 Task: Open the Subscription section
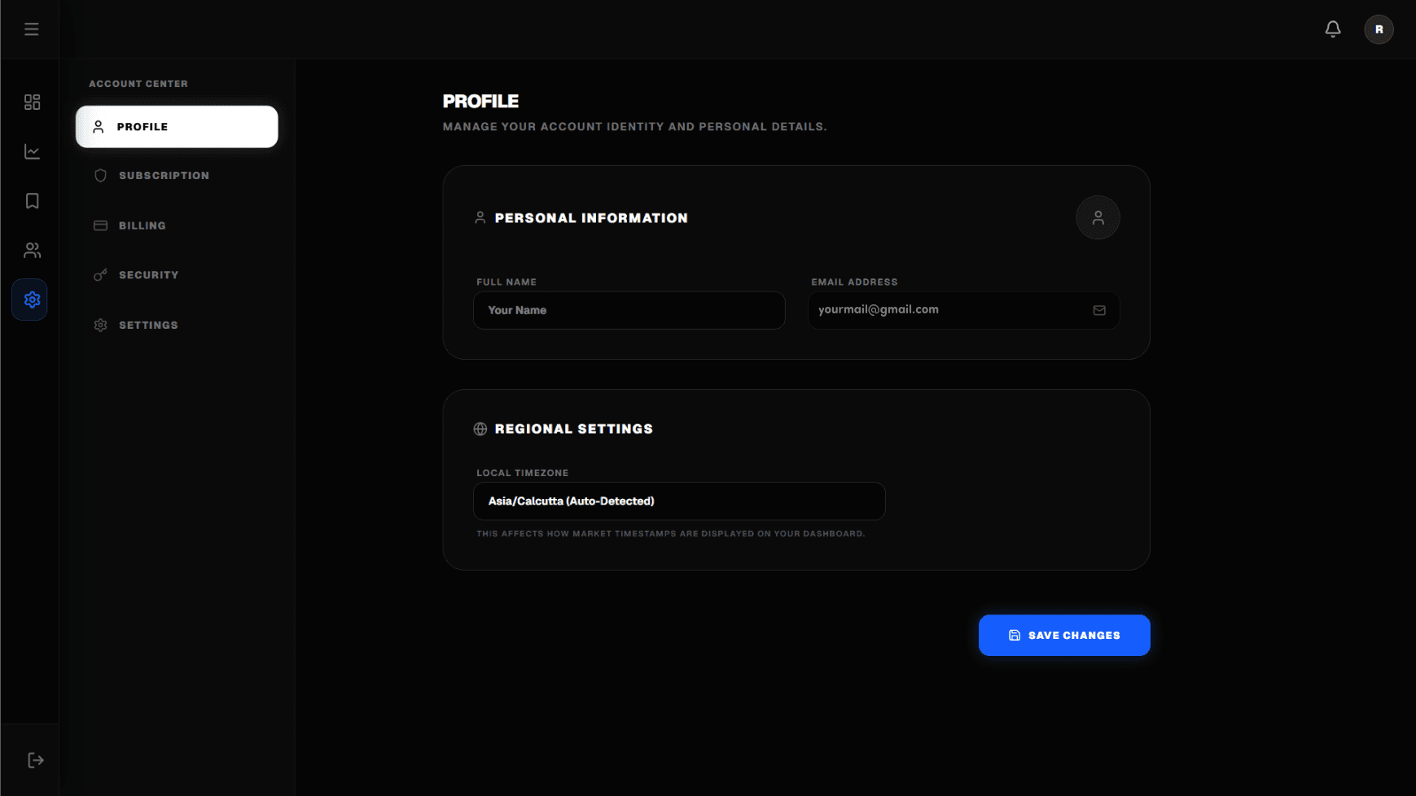(x=164, y=176)
